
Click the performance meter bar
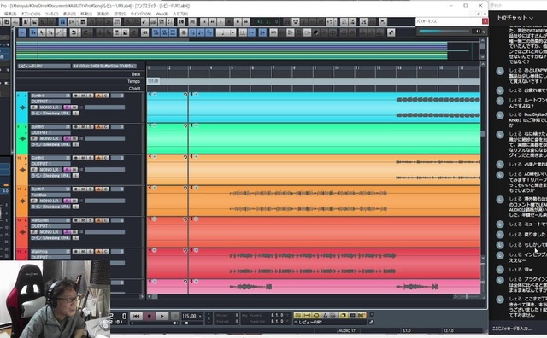444,32
